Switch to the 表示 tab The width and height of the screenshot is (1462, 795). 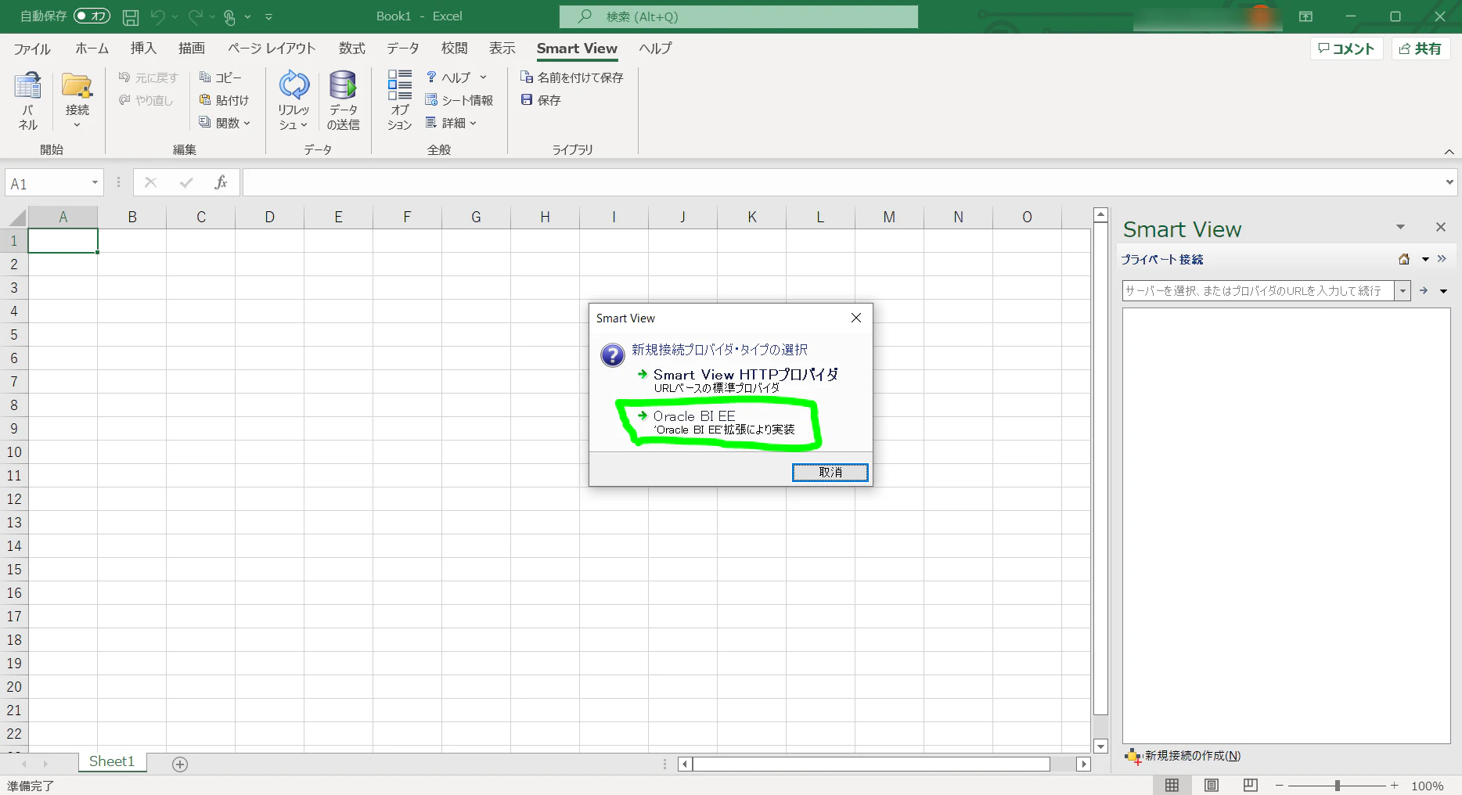(x=502, y=49)
